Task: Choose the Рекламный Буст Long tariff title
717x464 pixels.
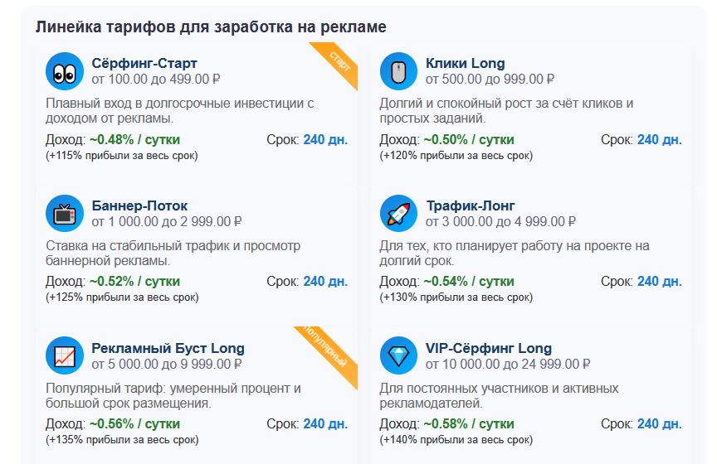Action: [168, 348]
